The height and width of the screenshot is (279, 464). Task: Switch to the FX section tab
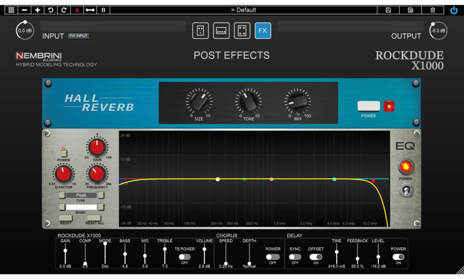(263, 30)
